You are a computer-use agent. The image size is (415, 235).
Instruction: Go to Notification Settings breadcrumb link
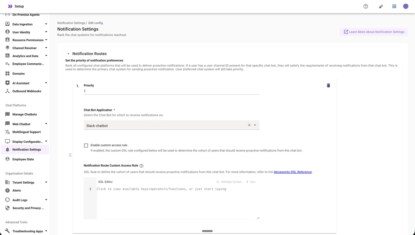pyautogui.click(x=71, y=23)
